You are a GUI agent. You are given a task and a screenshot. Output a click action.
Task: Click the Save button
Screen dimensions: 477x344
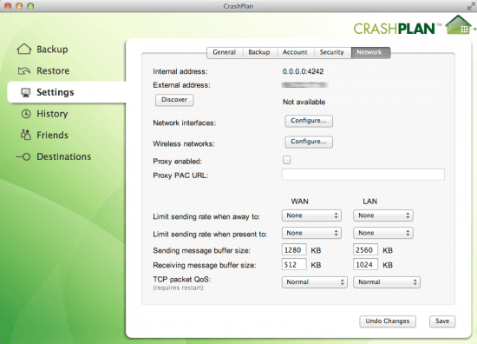click(442, 321)
